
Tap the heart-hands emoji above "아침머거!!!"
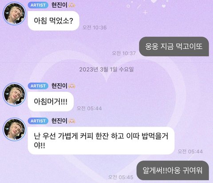pos(72,86)
